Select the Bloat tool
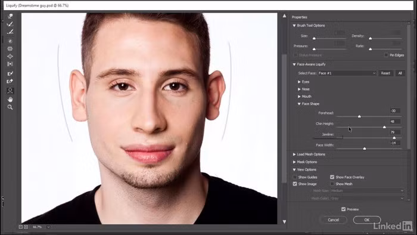Image resolution: width=417 pixels, height=235 pixels. [x=10, y=57]
